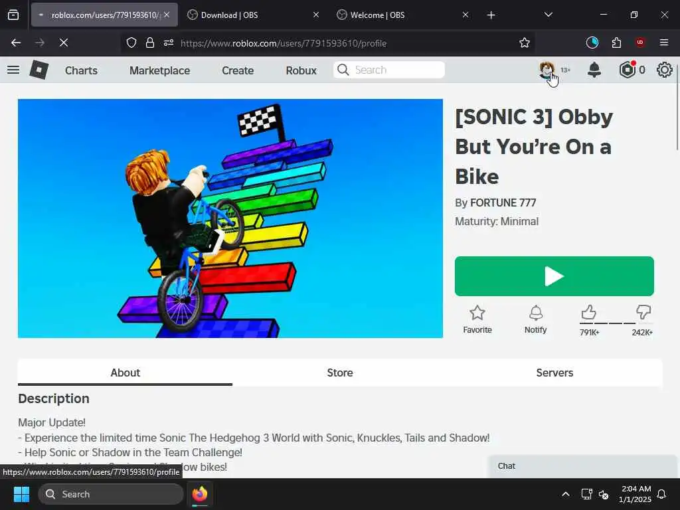Open Roblox notifications bell

point(594,70)
